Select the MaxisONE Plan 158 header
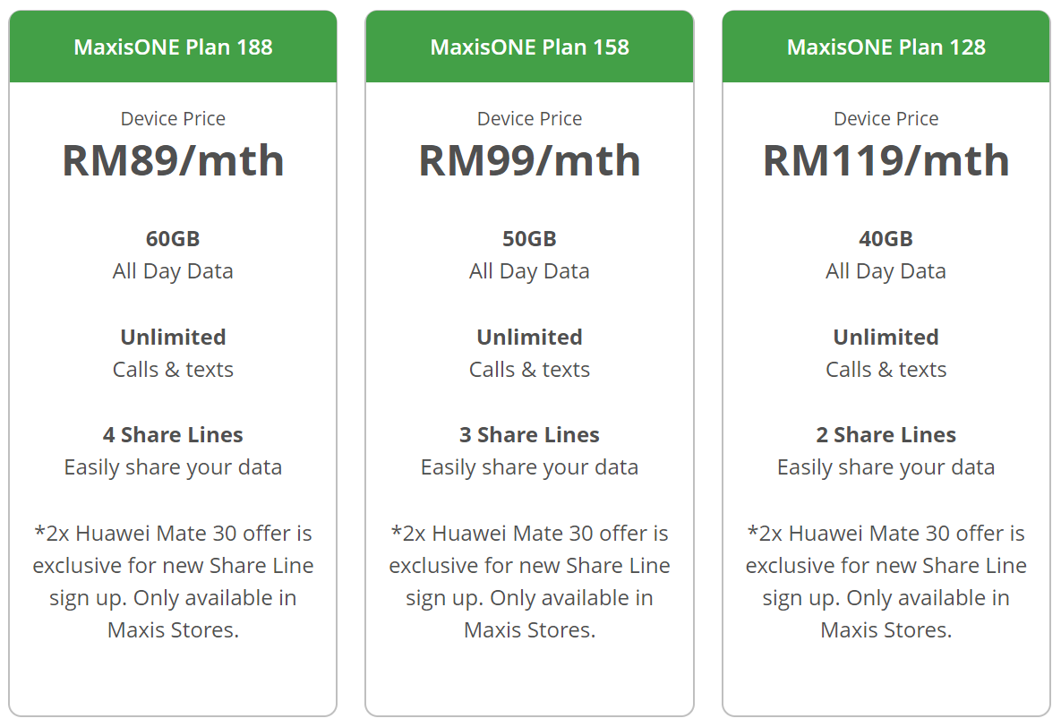The width and height of the screenshot is (1061, 727). [529, 47]
